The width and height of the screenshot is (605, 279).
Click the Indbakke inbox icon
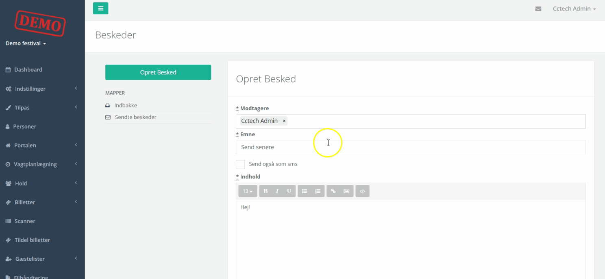tap(108, 105)
